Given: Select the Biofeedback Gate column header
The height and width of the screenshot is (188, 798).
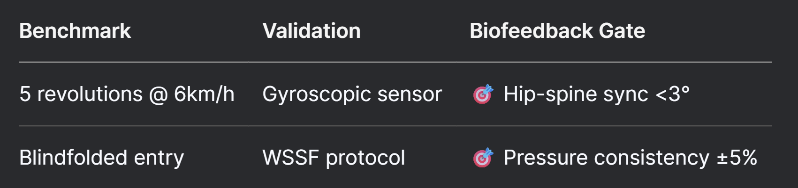Looking at the screenshot, I should (557, 31).
